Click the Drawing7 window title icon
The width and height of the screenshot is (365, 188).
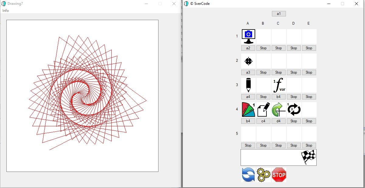(x=4, y=4)
